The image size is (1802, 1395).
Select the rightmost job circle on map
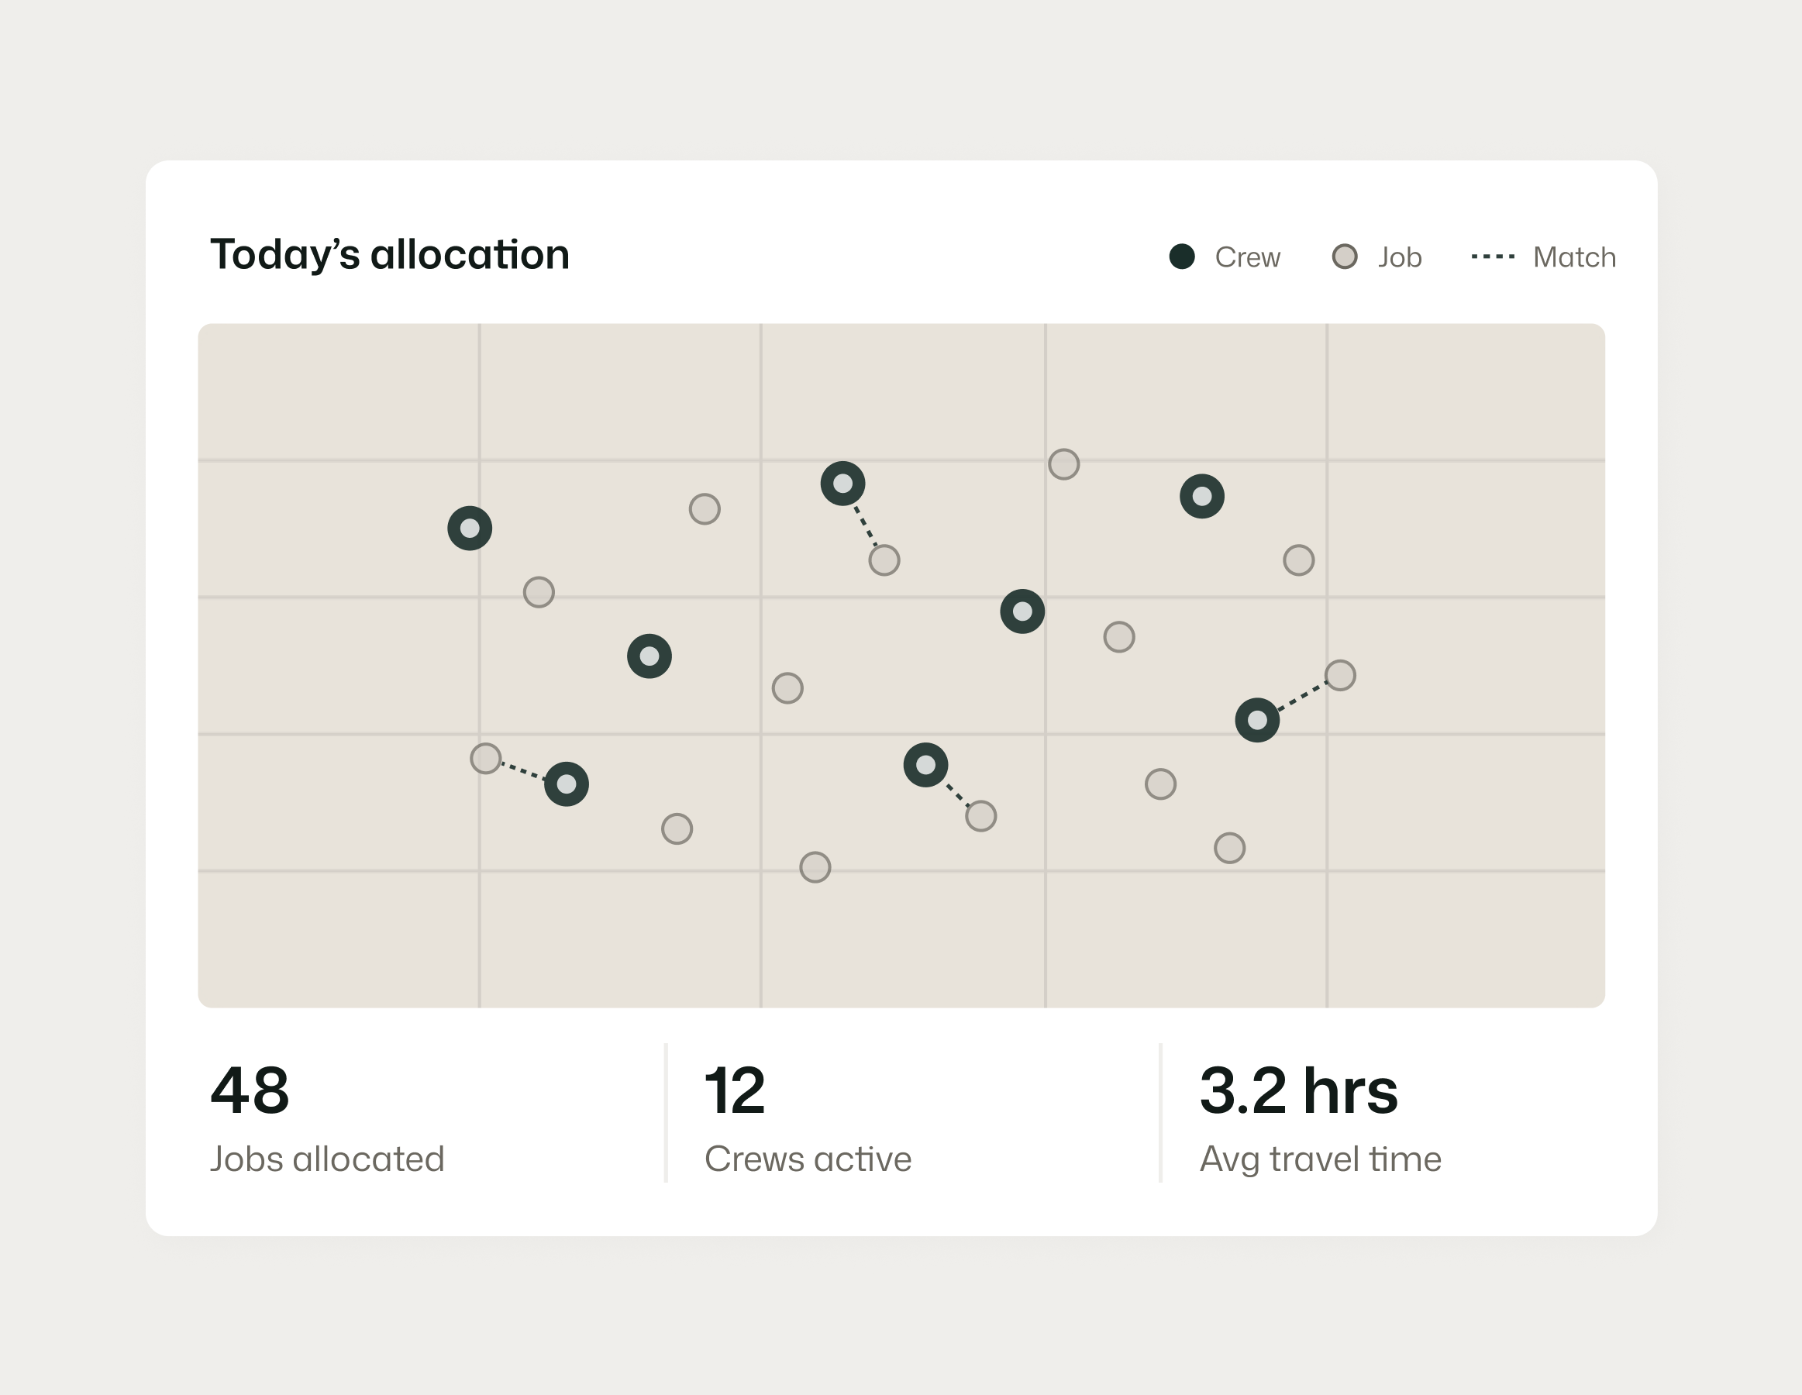point(1340,676)
